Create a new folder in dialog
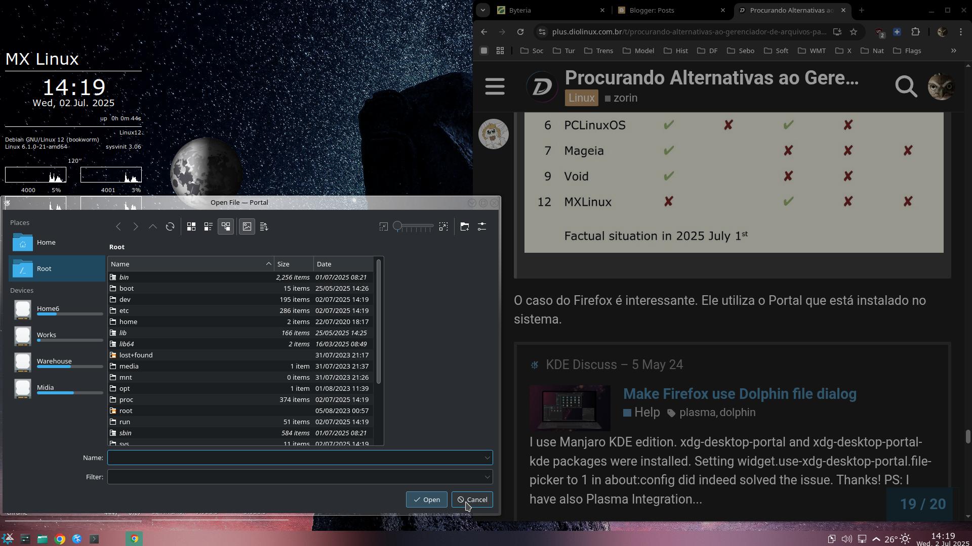The height and width of the screenshot is (546, 972). point(465,226)
